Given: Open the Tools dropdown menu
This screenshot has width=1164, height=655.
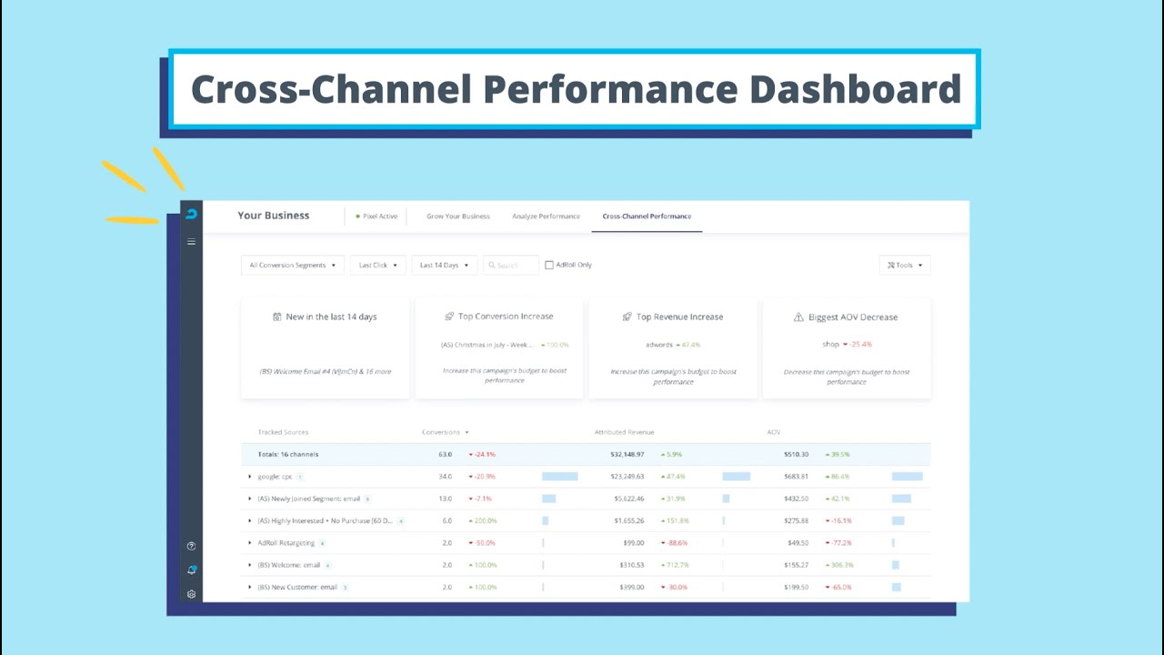Looking at the screenshot, I should point(905,265).
